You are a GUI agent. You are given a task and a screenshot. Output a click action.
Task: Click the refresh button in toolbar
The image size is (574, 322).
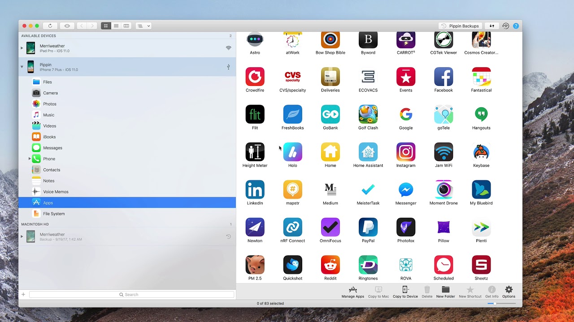[50, 26]
